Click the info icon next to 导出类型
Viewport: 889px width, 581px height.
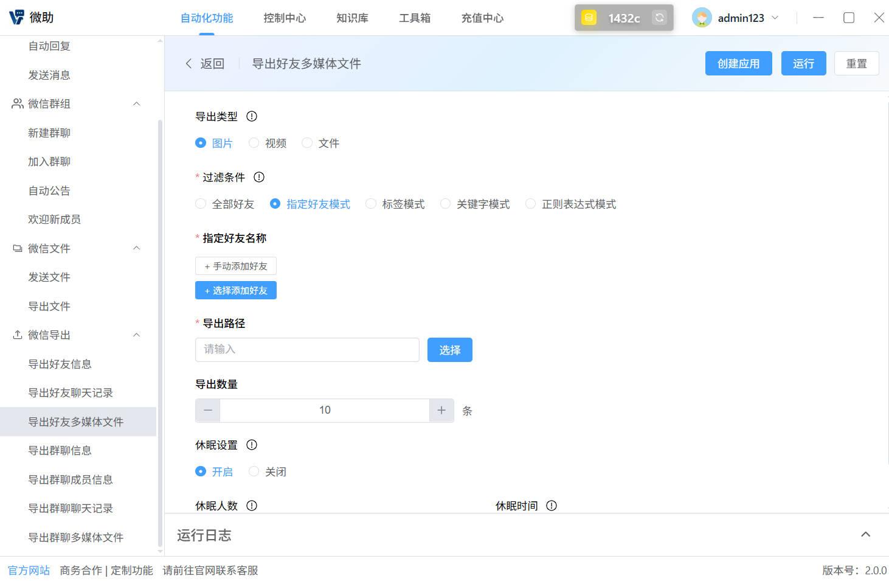tap(251, 116)
